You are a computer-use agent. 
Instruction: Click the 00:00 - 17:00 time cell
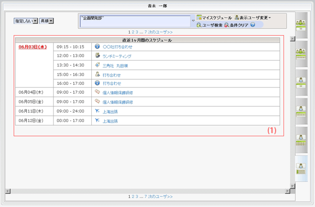[72, 121]
